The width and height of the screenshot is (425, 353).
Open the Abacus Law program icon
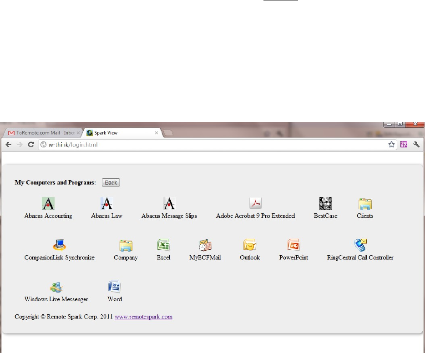106,203
